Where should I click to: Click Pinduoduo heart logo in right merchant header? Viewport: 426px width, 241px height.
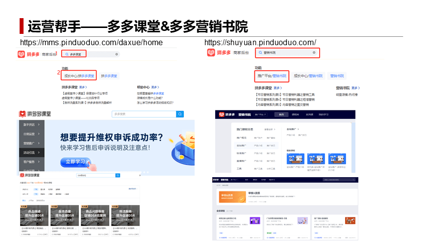pos(211,53)
